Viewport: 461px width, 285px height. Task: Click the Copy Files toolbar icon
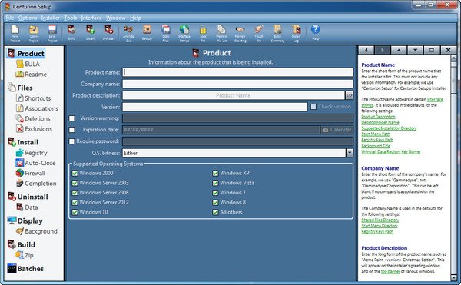pos(165,33)
